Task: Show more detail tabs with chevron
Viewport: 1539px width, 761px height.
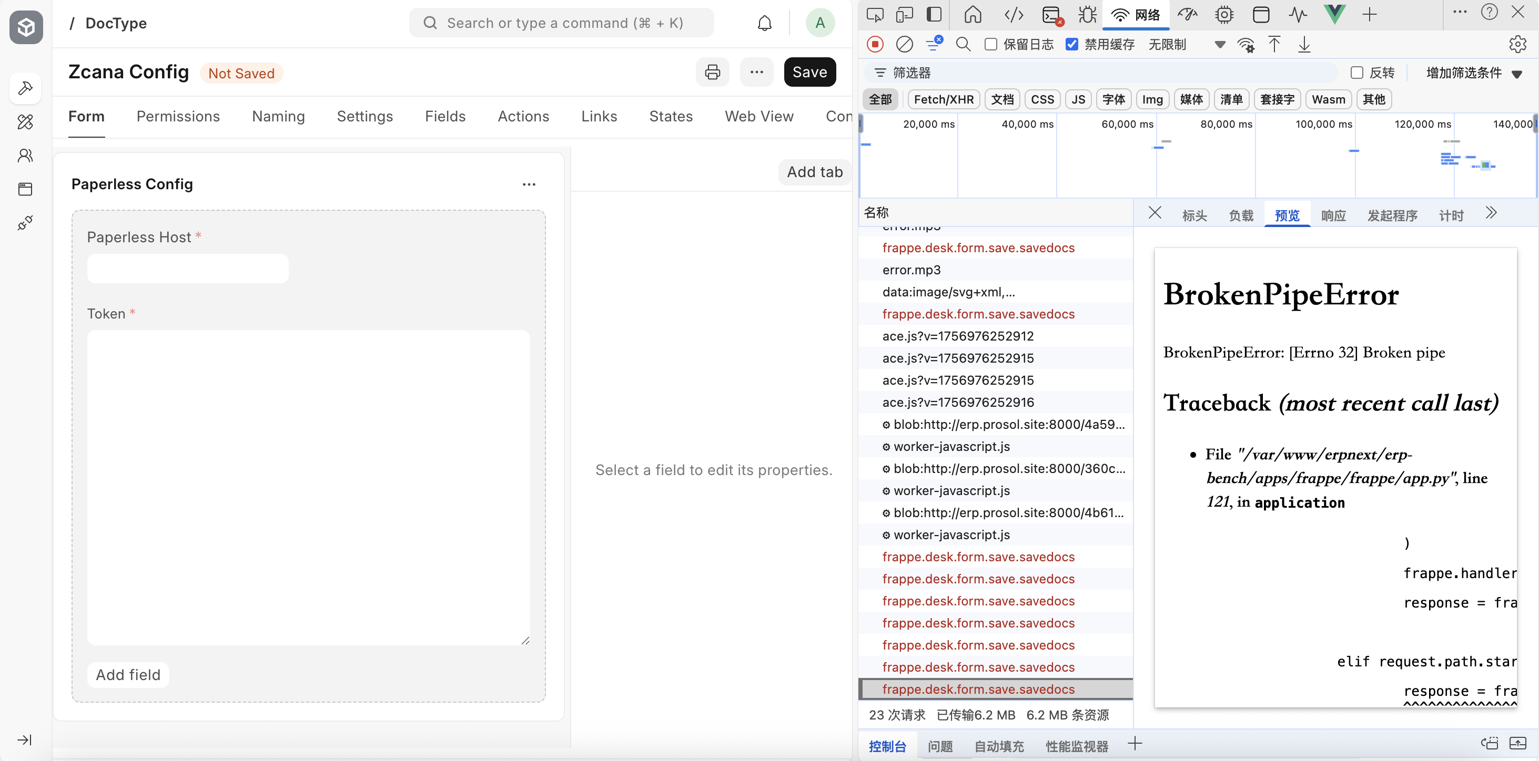Action: coord(1491,213)
